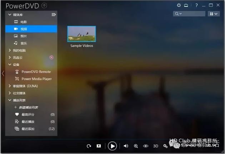Toggle TrueTheater eye enhancement icon
This screenshot has width=225, height=154.
tap(146, 146)
